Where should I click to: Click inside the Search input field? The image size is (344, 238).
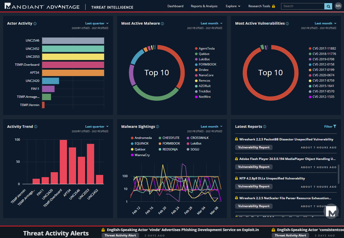point(302,6)
